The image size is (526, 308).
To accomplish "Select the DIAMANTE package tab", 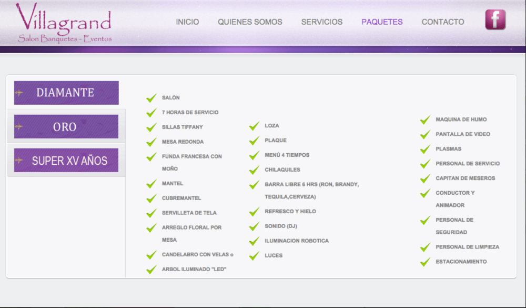I will [66, 93].
